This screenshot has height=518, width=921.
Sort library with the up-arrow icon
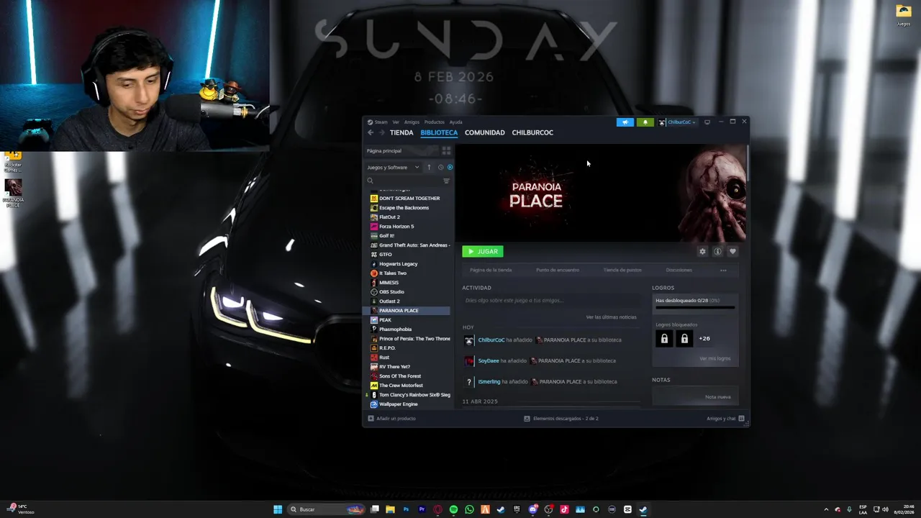tap(429, 168)
